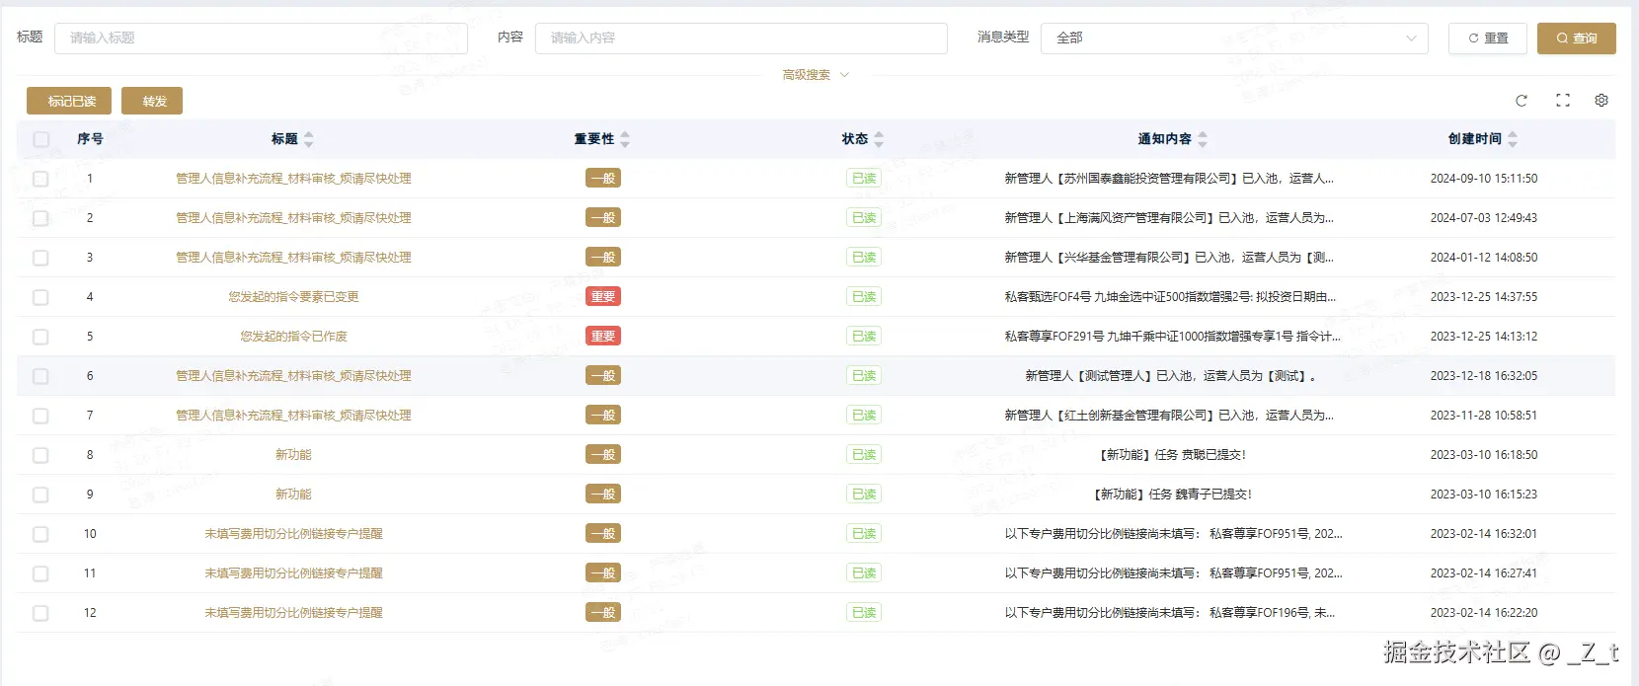Open row 1 title link 管理人信息补充流程
The height and width of the screenshot is (686, 1639).
293,179
